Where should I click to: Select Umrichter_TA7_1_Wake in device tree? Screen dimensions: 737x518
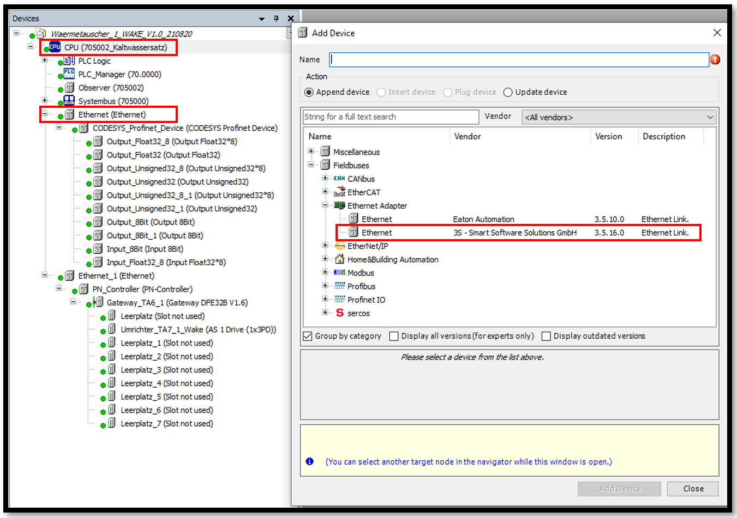click(198, 330)
